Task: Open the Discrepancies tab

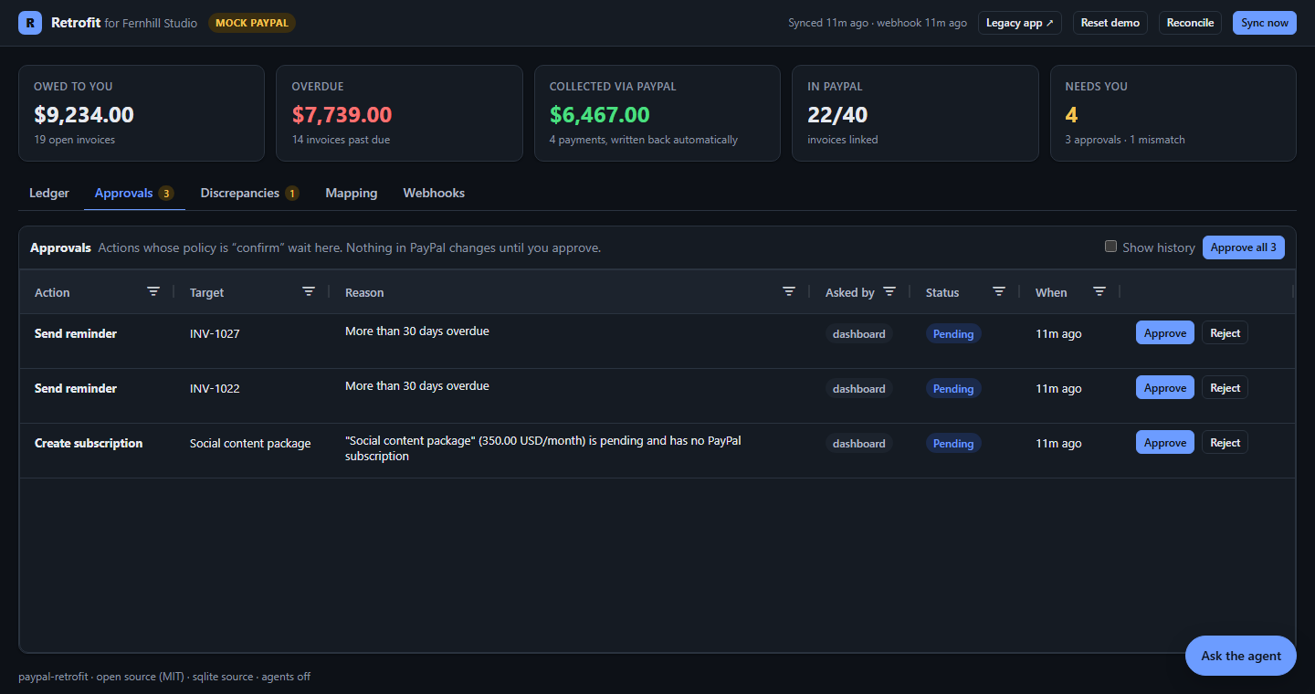Action: (x=249, y=193)
